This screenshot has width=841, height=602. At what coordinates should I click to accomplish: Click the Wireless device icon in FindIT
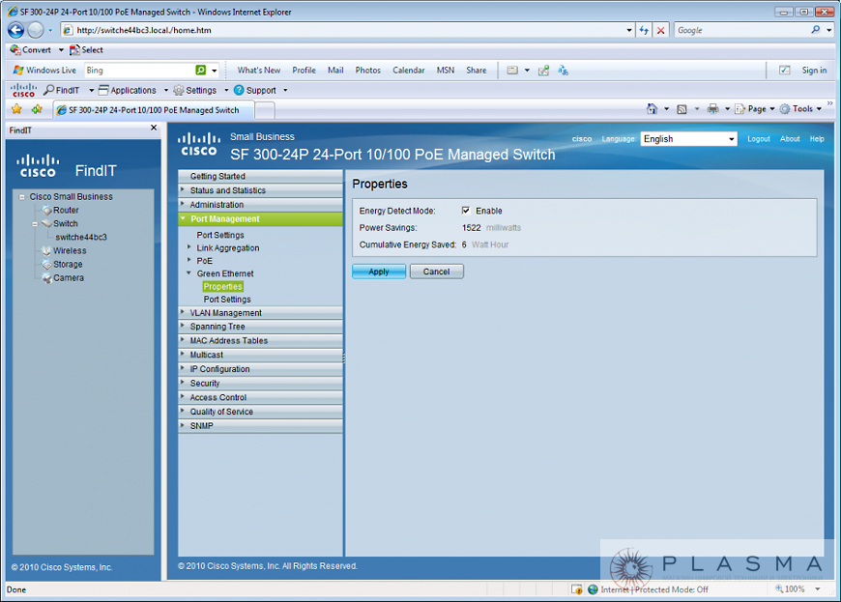point(46,250)
